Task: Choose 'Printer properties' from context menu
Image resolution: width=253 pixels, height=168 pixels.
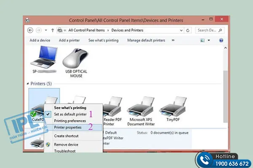Action: (70, 127)
